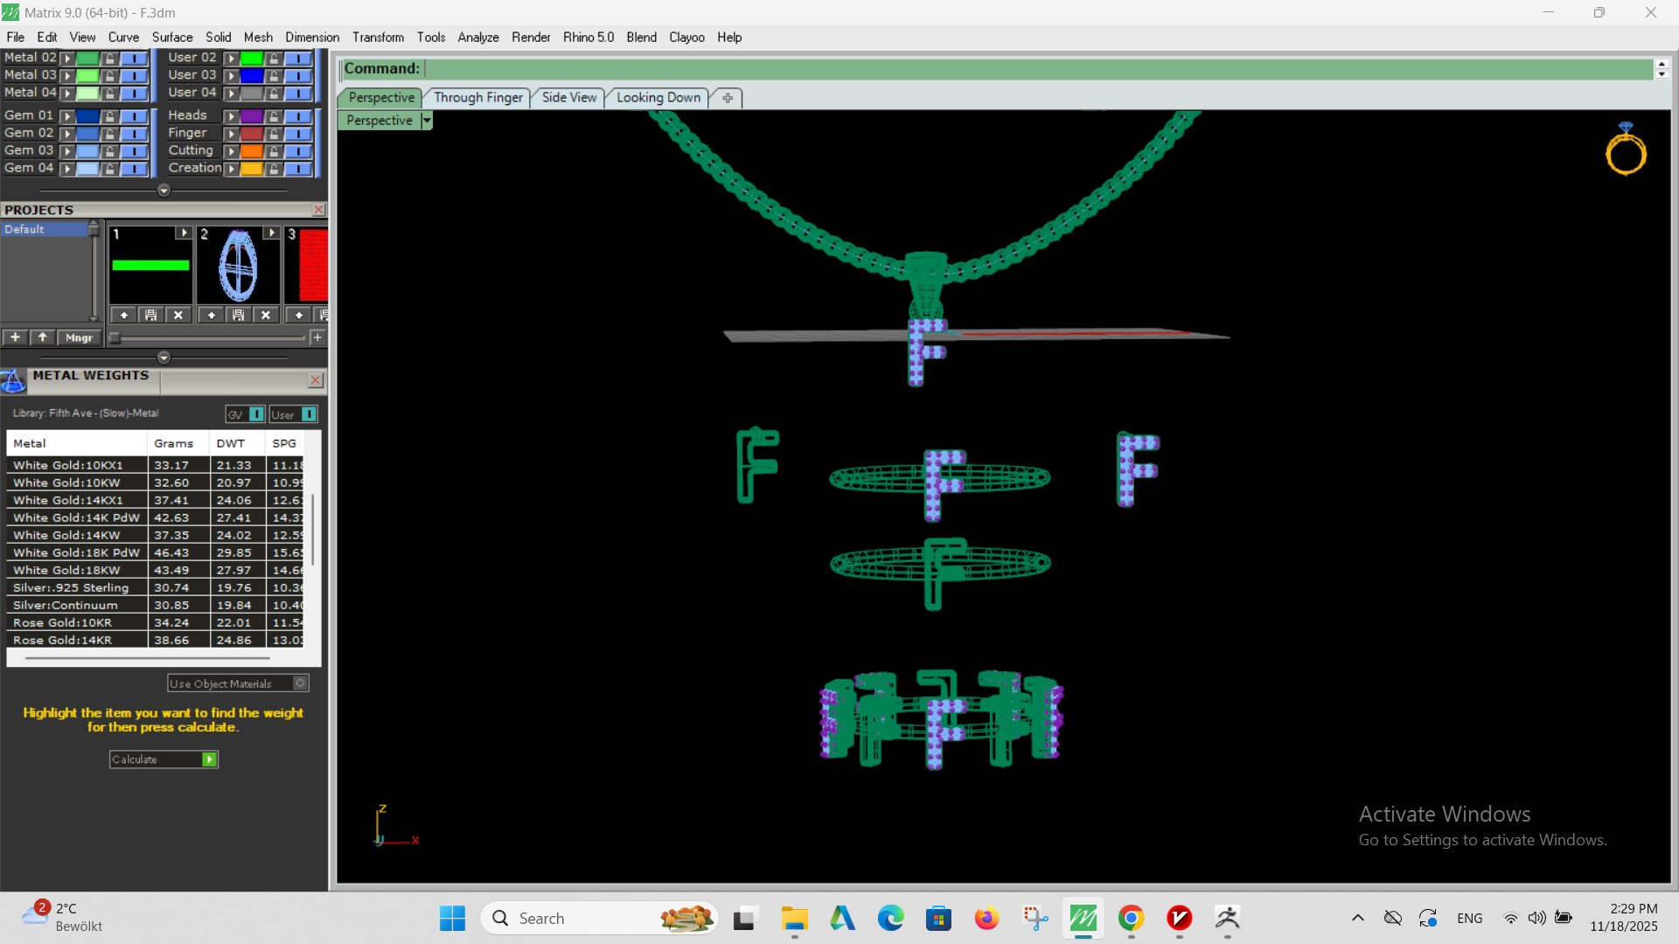The width and height of the screenshot is (1679, 944).
Task: Open Google Chrome from the taskbar
Action: click(1132, 919)
